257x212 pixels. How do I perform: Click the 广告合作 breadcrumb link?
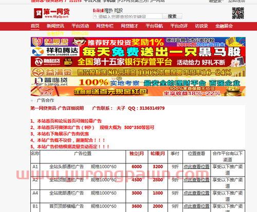point(45,100)
